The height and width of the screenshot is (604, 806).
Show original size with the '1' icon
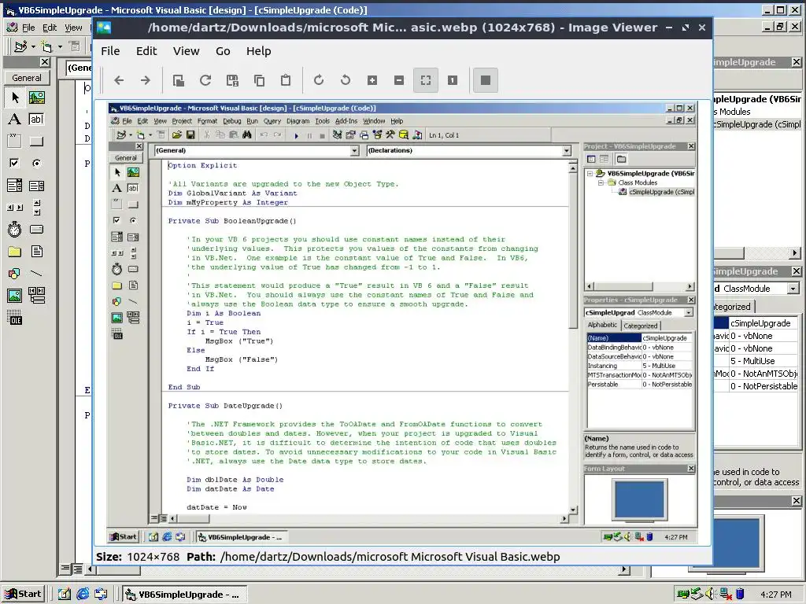453,80
